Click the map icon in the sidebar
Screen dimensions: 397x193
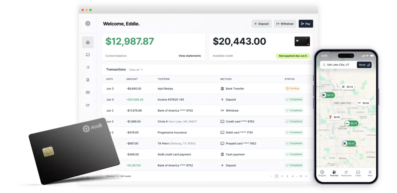(x=88, y=92)
